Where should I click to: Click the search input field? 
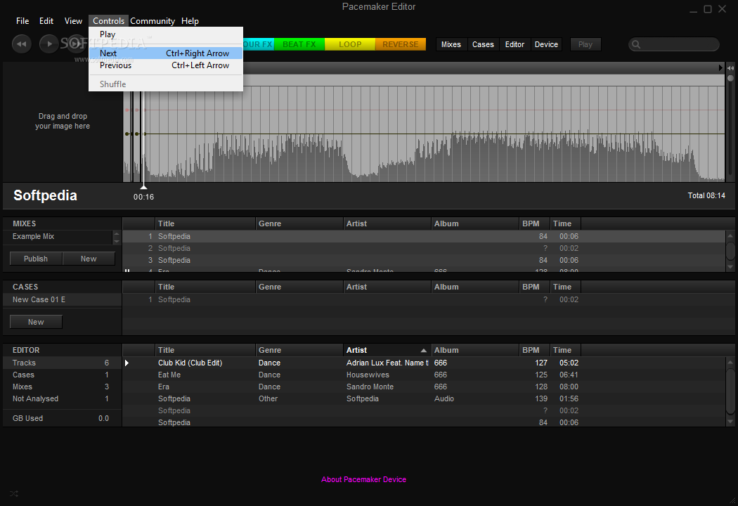pos(674,45)
